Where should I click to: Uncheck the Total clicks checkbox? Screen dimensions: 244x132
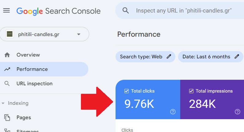[x=127, y=91]
